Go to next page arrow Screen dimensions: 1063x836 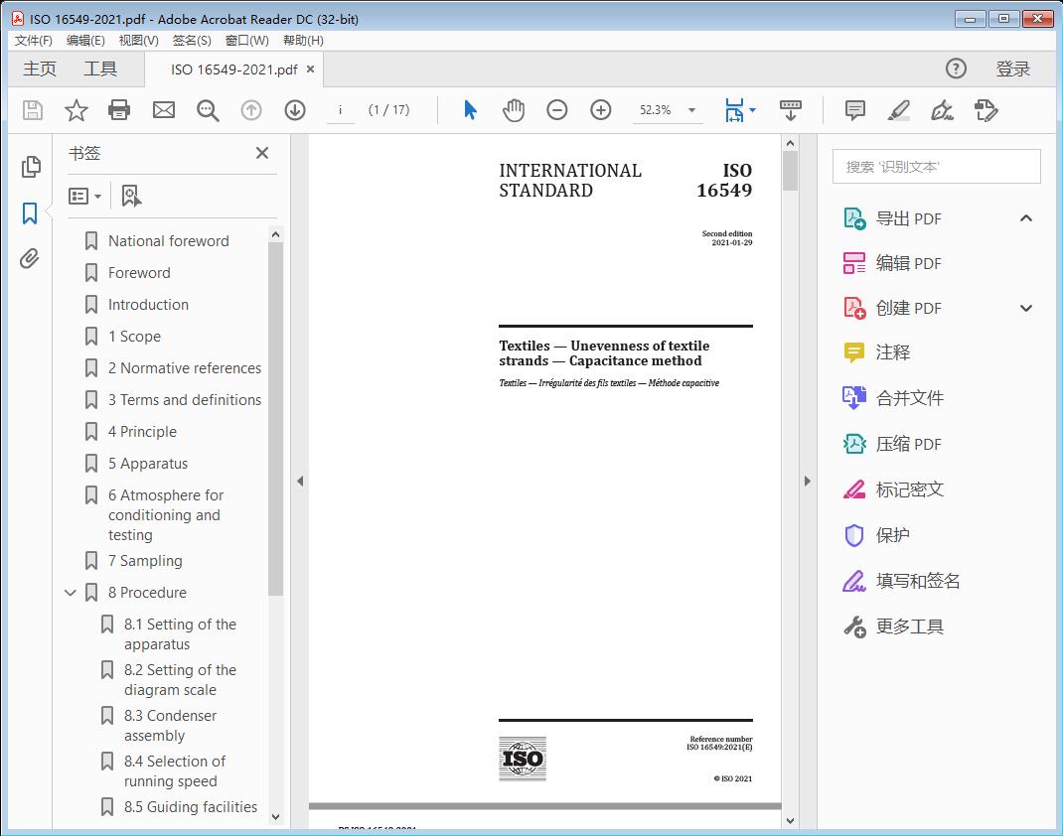295,110
